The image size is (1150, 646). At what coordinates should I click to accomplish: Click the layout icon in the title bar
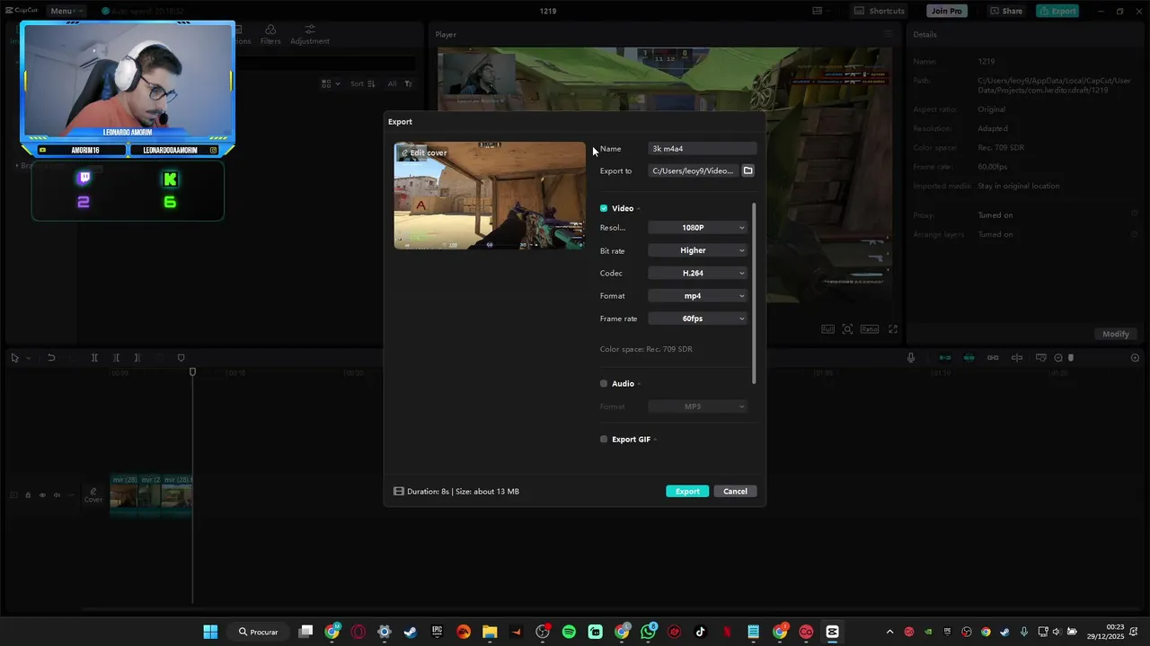tap(818, 11)
